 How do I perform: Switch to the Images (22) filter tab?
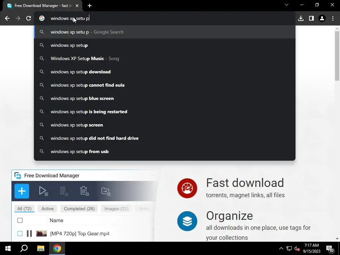point(117,209)
